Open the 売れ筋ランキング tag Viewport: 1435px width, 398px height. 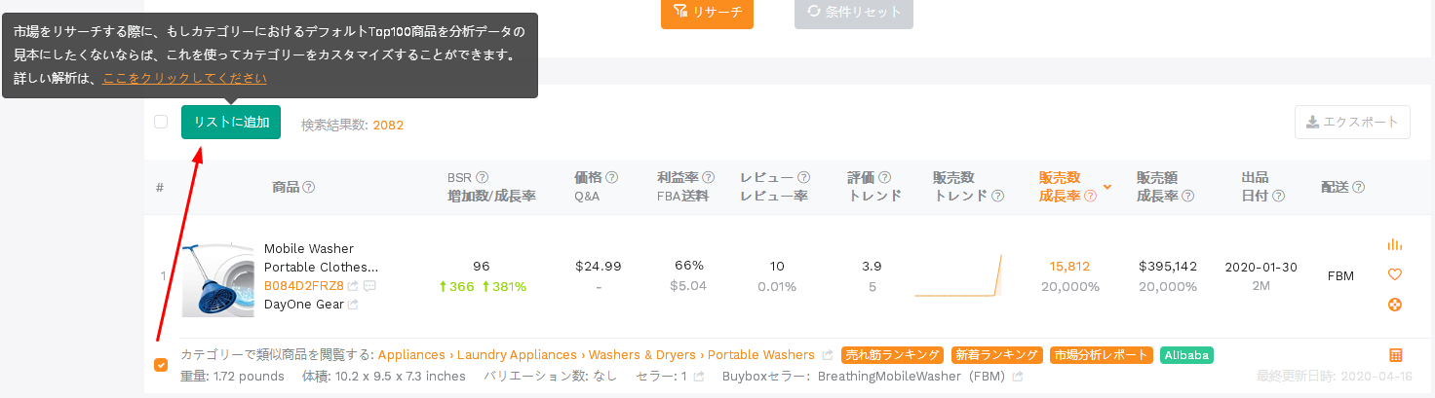893,355
